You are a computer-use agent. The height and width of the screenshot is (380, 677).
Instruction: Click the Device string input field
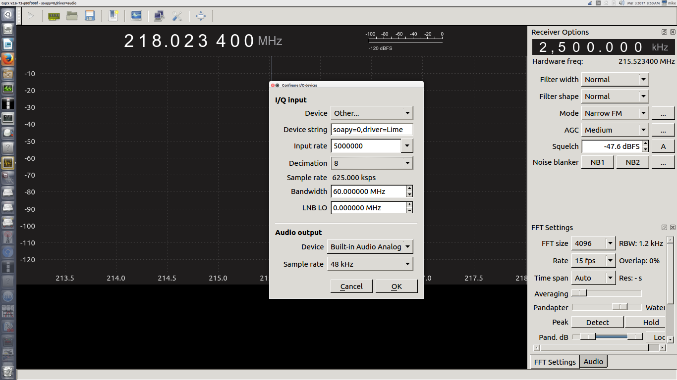pyautogui.click(x=372, y=130)
